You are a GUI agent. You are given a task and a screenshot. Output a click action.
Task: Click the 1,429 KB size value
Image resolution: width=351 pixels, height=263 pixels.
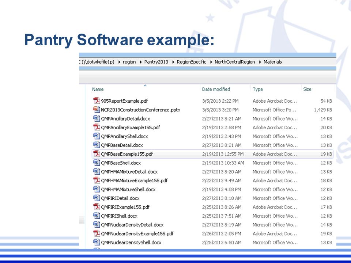point(323,110)
